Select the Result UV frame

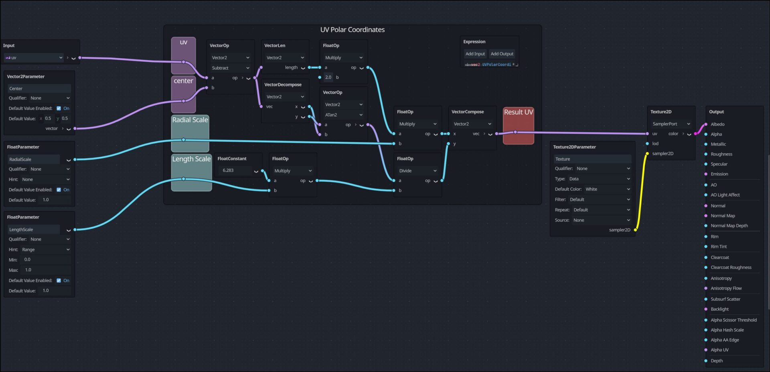pos(518,126)
